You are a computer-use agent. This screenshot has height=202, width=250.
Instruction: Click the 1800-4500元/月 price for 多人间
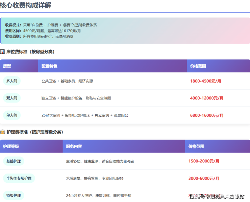click(205, 81)
